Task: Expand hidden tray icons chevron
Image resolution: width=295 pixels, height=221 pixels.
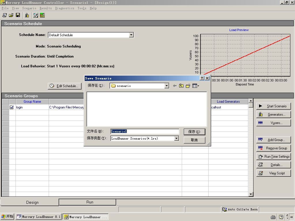Action: pos(292,217)
